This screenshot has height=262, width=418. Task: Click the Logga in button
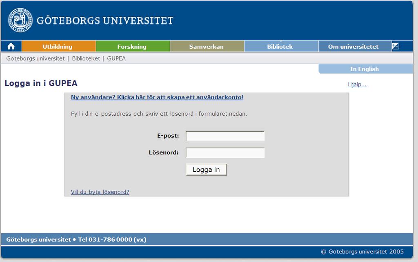[206, 170]
